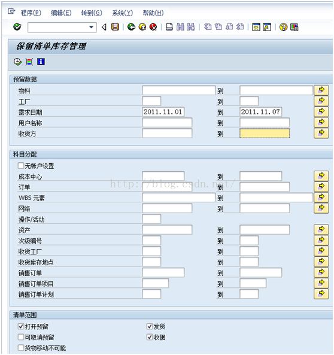Open multiple selection for 用户名称 row
Screen dimensions: 334x355
point(321,123)
